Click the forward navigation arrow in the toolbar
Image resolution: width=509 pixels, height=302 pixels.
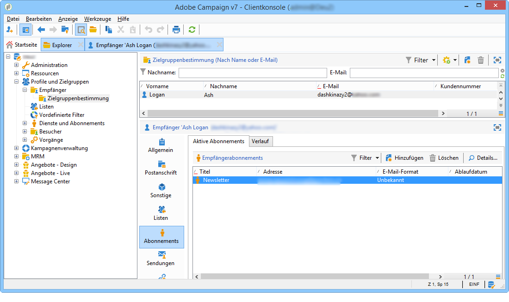53,30
